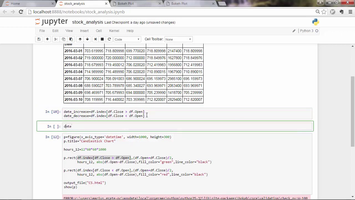The width and height of the screenshot is (355, 200).
Task: Open the Insert menu
Action: 84,31
